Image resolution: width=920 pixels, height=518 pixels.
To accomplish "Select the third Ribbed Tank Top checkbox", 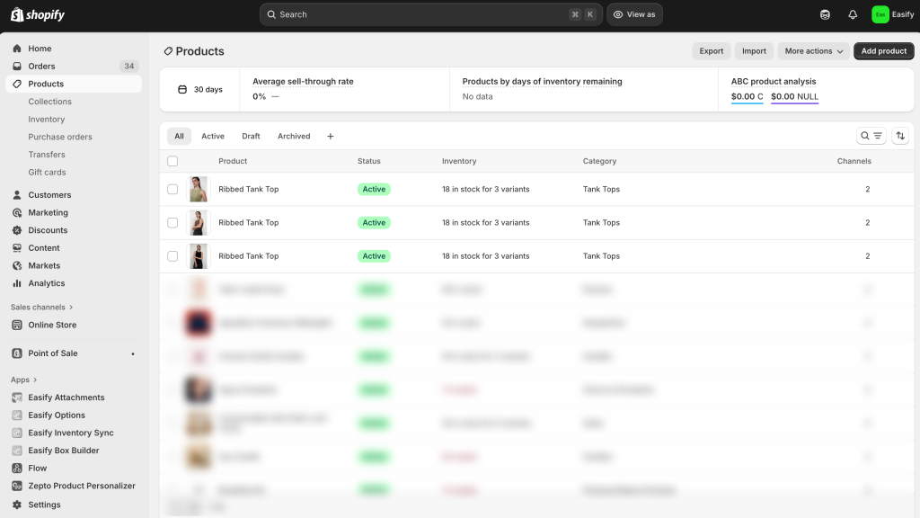I will tap(172, 256).
